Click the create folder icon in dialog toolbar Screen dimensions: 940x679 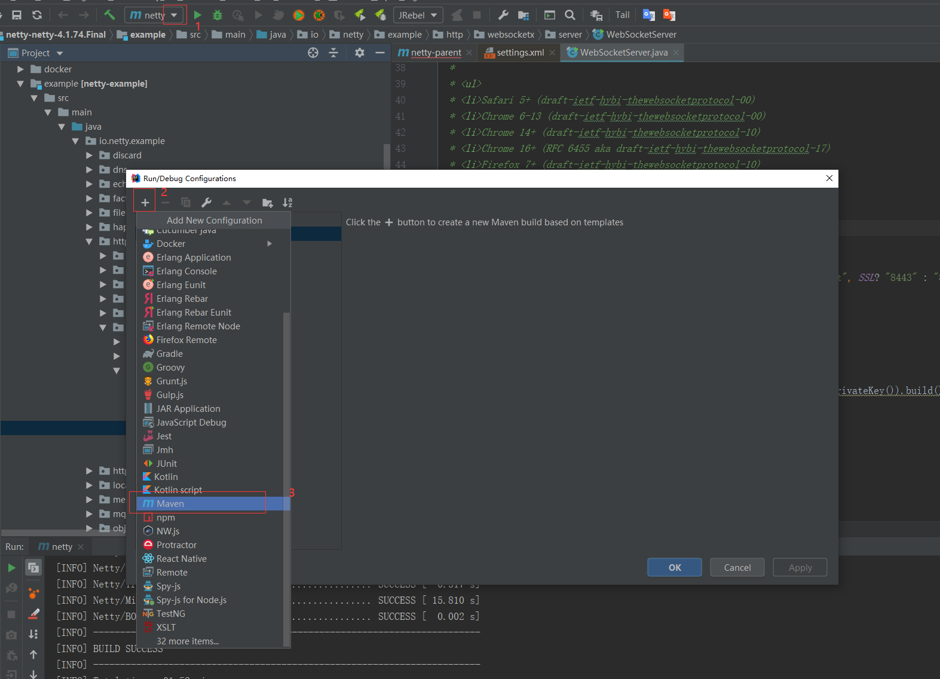coord(267,203)
